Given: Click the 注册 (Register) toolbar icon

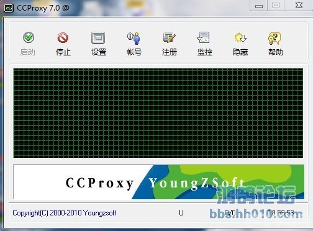Looking at the screenshot, I should point(170,37).
